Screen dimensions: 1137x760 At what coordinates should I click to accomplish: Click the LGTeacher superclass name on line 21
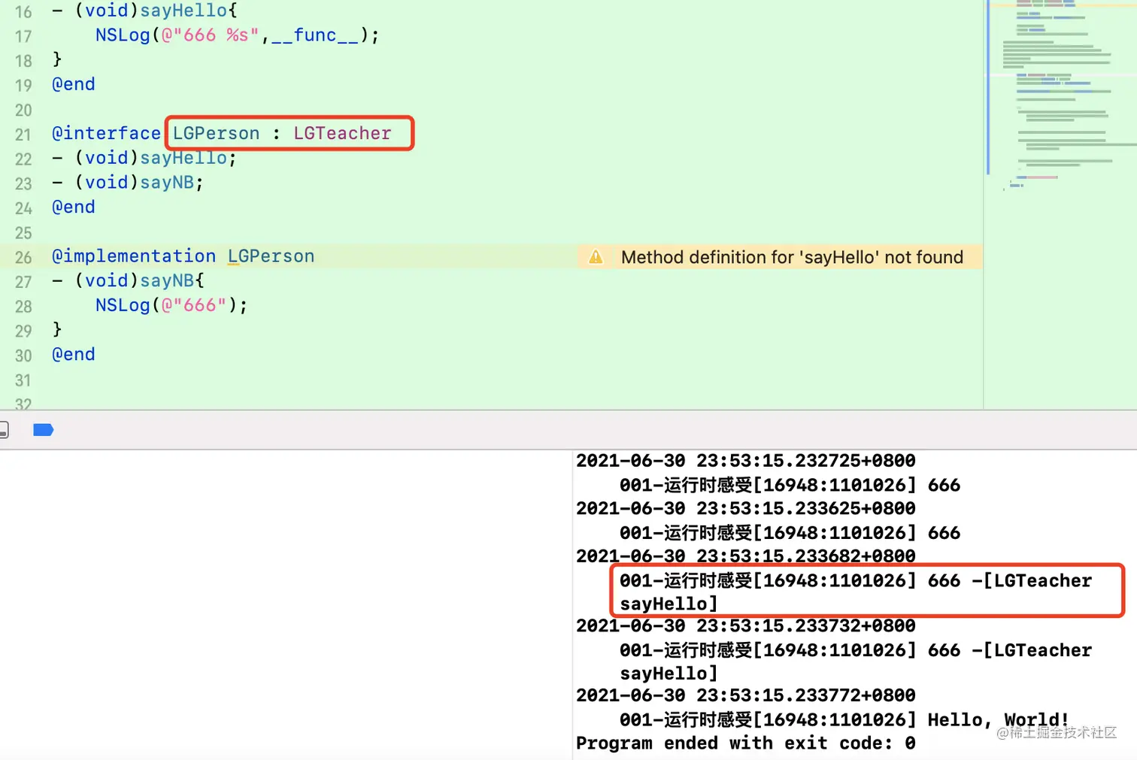(342, 133)
